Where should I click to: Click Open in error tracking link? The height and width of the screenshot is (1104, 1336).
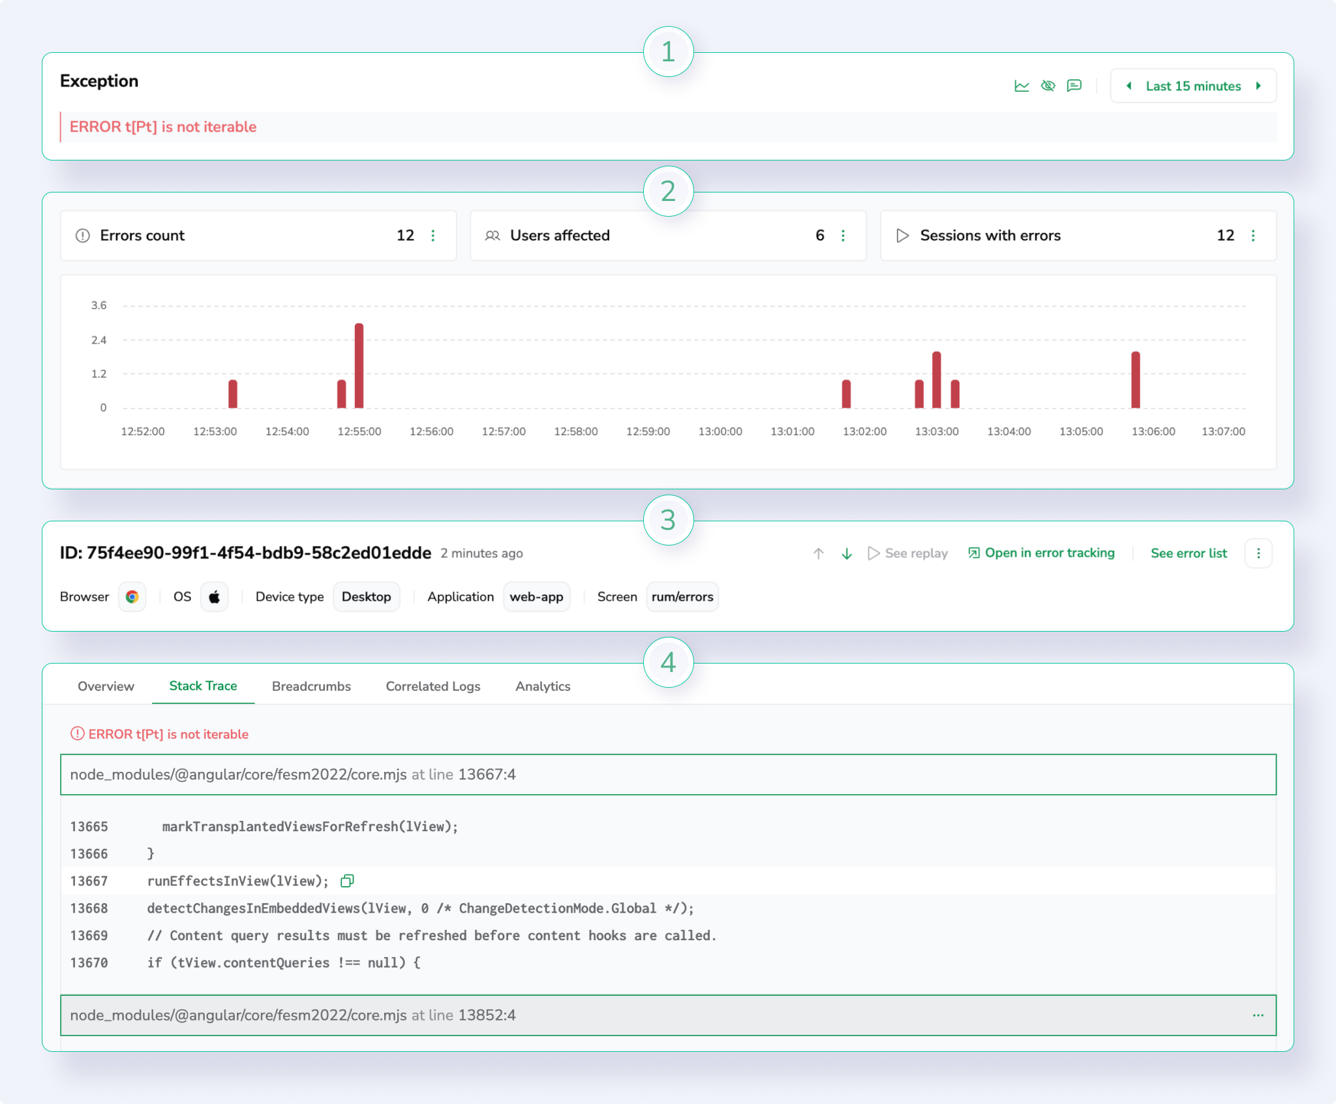pos(1042,553)
